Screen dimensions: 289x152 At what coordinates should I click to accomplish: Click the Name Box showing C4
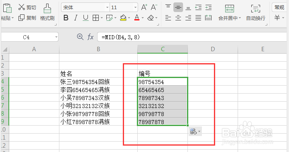point(29,37)
